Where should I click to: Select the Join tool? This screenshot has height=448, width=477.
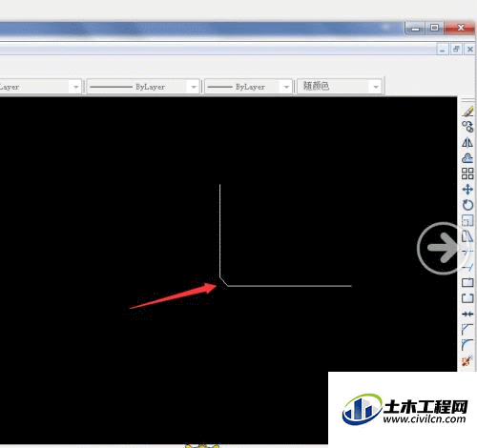coord(467,314)
